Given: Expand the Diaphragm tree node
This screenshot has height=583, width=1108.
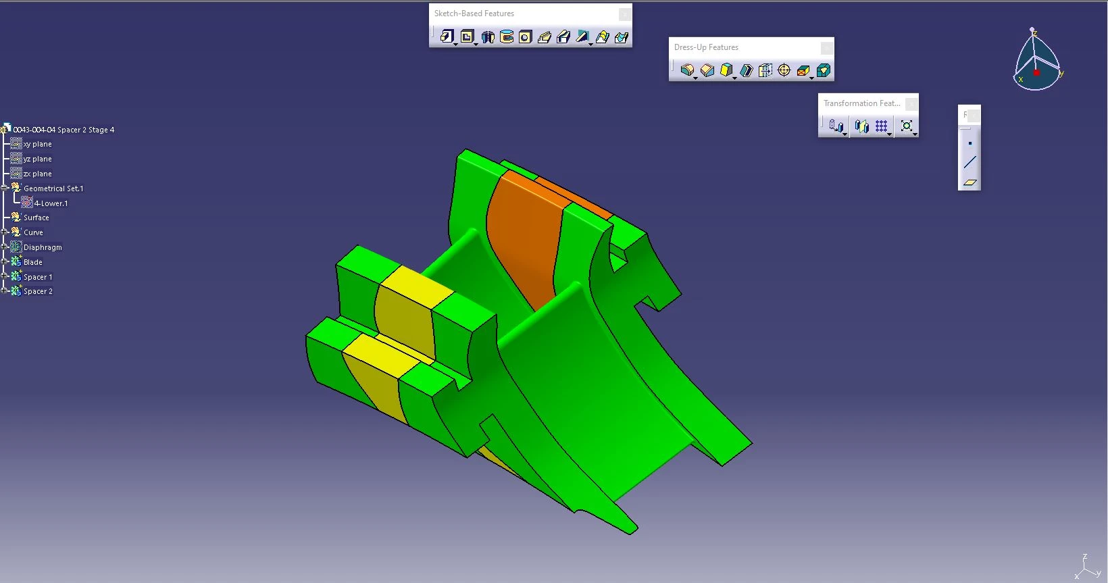Looking at the screenshot, I should click(5, 247).
